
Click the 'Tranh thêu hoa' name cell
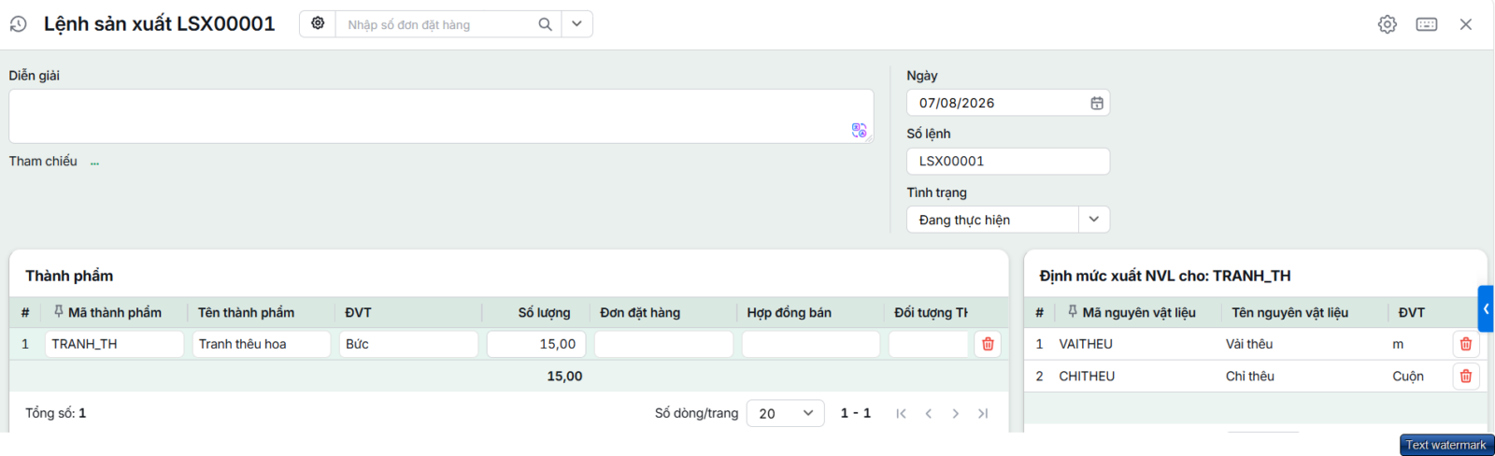click(x=262, y=344)
